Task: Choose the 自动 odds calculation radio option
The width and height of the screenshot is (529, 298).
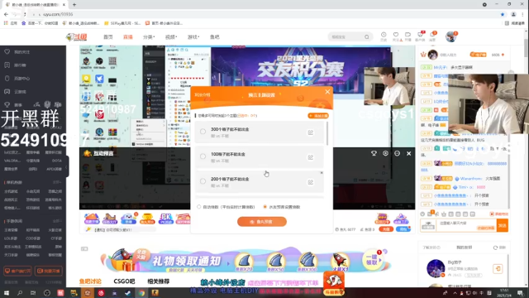Action: tap(198, 207)
